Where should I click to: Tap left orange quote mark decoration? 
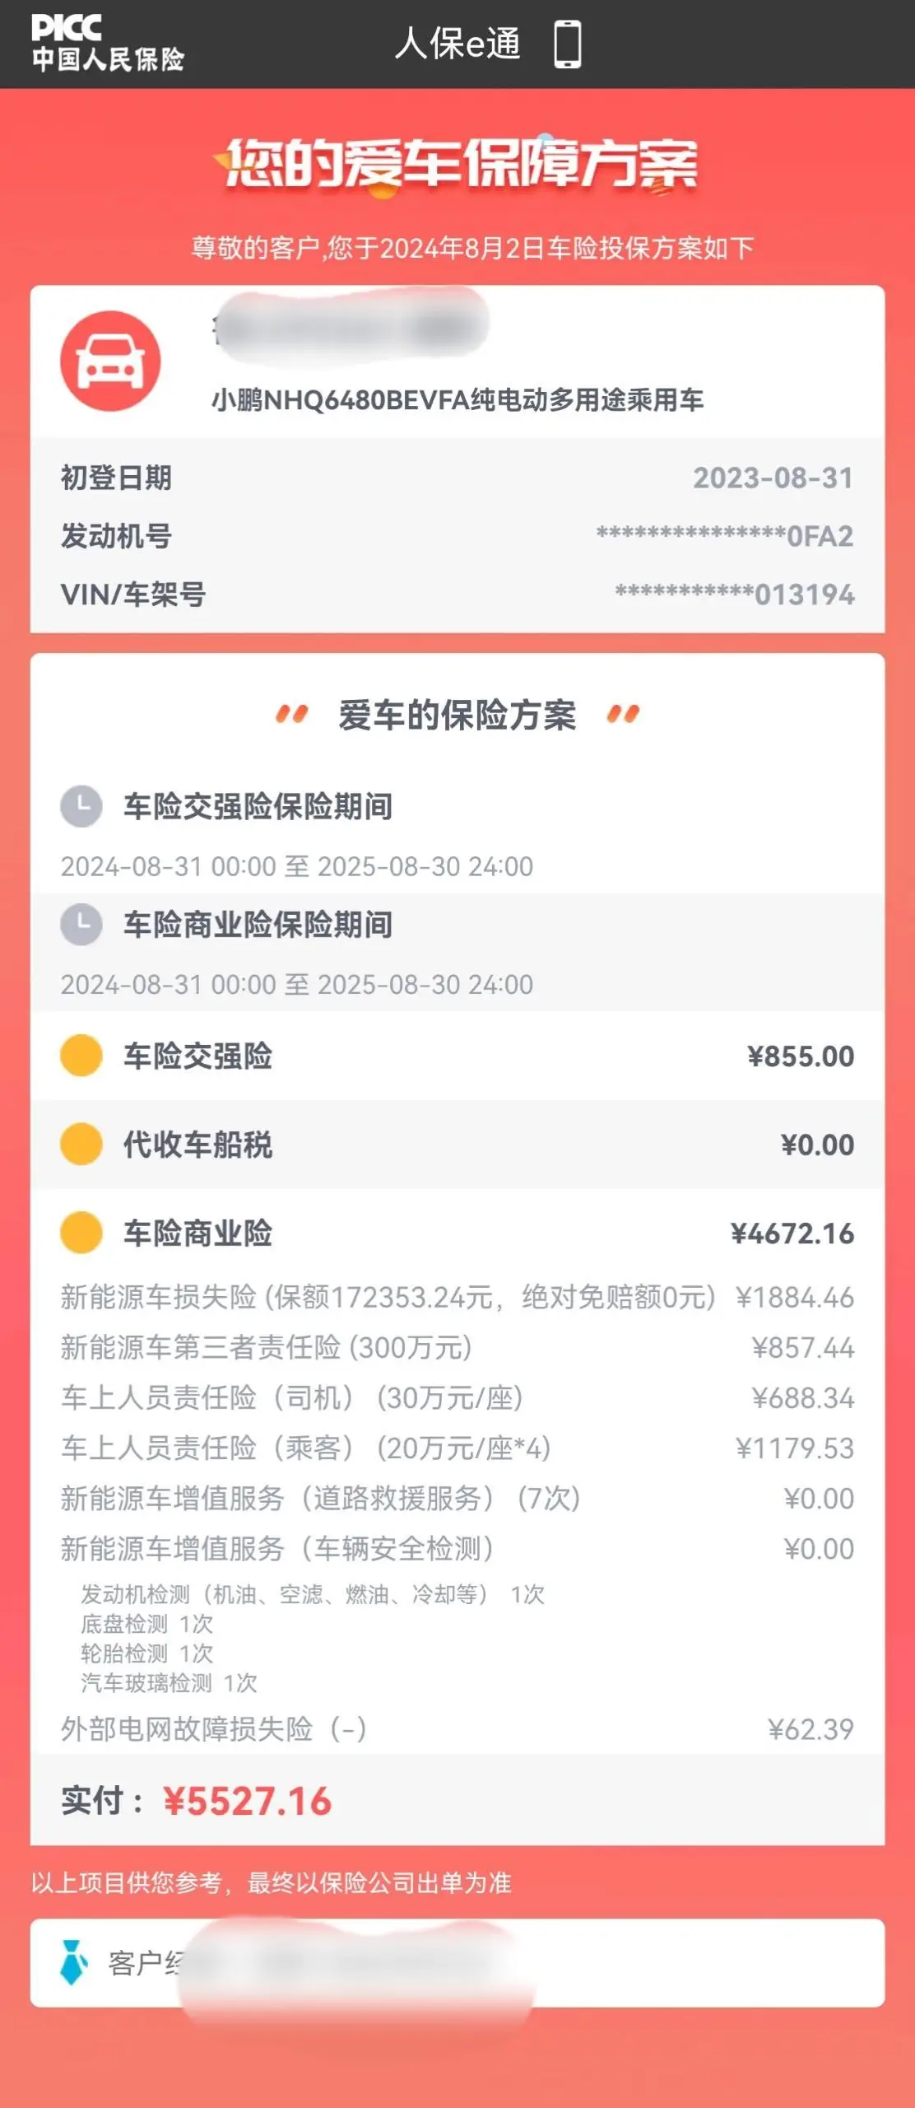291,714
